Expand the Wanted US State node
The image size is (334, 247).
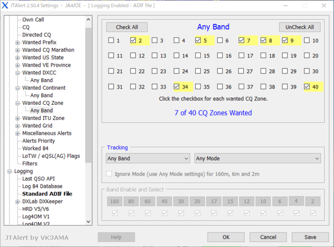pyautogui.click(x=17, y=58)
